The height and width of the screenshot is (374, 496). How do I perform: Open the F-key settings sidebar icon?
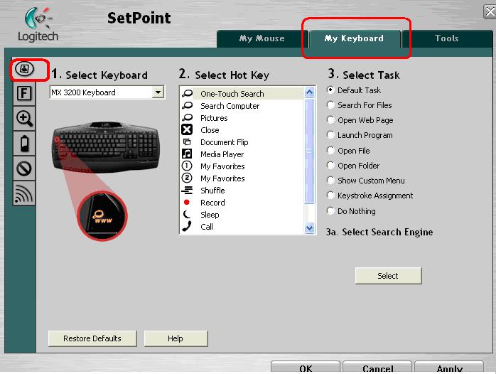coord(24,93)
